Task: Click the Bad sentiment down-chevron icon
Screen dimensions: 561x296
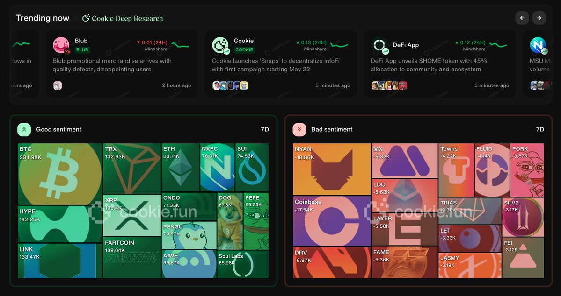Action: [299, 129]
